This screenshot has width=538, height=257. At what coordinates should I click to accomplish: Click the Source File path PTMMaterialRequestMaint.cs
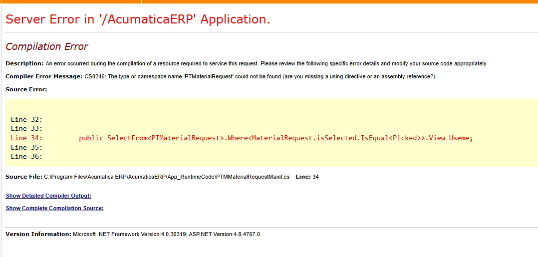[166, 177]
